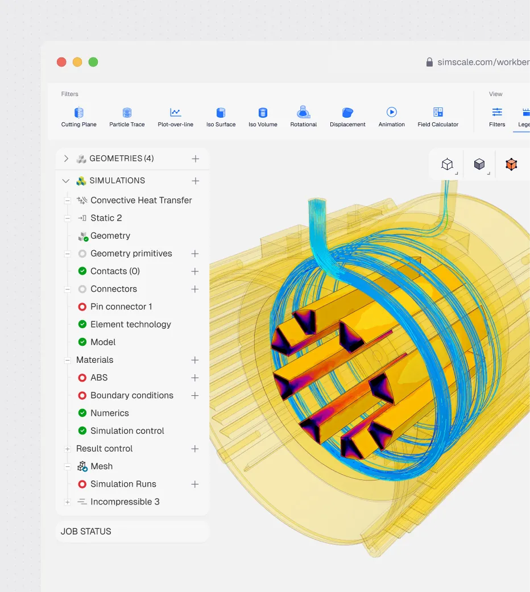Screen dimensions: 530x592
Task: Open Boundary conditions
Action: pos(132,395)
